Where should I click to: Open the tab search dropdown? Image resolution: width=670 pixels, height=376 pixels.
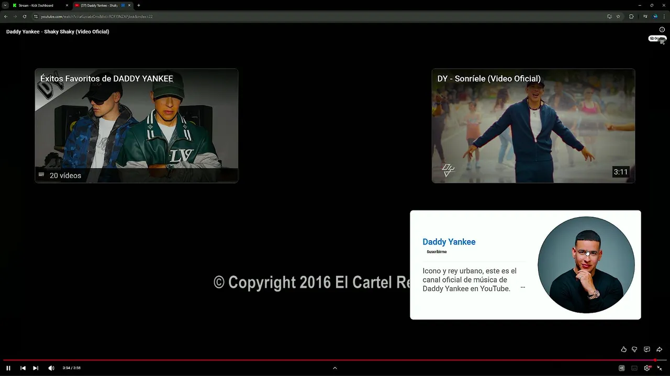pyautogui.click(x=5, y=5)
